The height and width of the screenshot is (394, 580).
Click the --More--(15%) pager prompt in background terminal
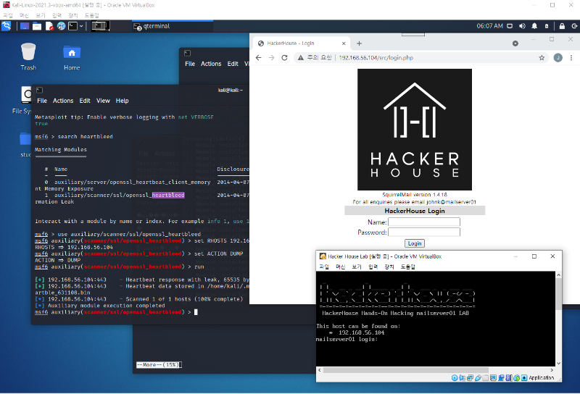pos(159,365)
